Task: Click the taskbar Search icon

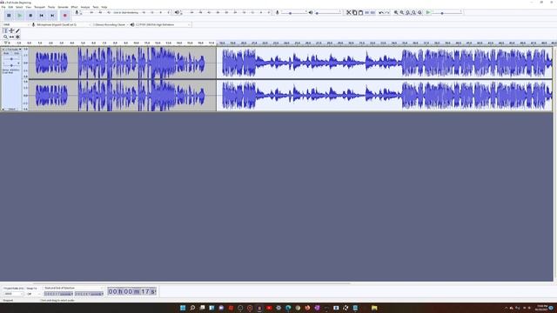Action: (x=192, y=308)
